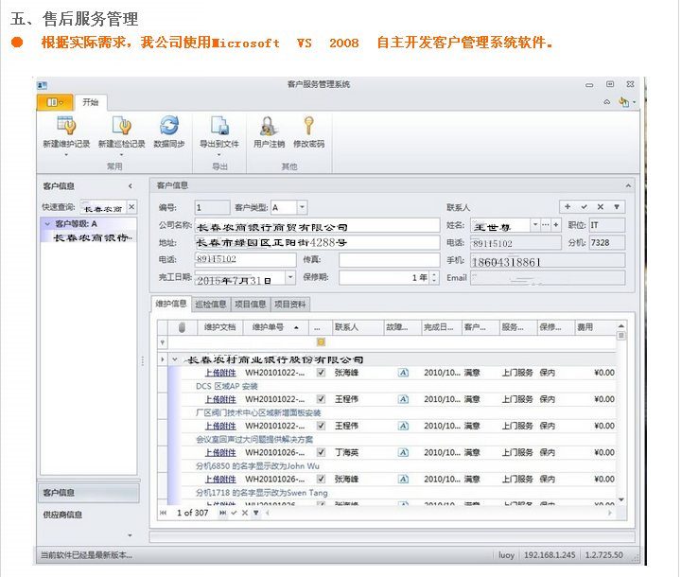681x577 pixels.
Task: Open the 供应商信息 navigation panel
Action: tap(62, 515)
